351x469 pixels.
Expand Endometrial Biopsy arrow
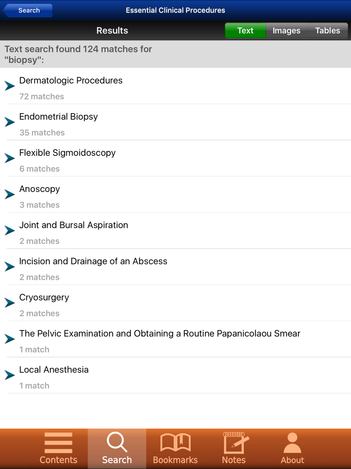pyautogui.click(x=10, y=122)
